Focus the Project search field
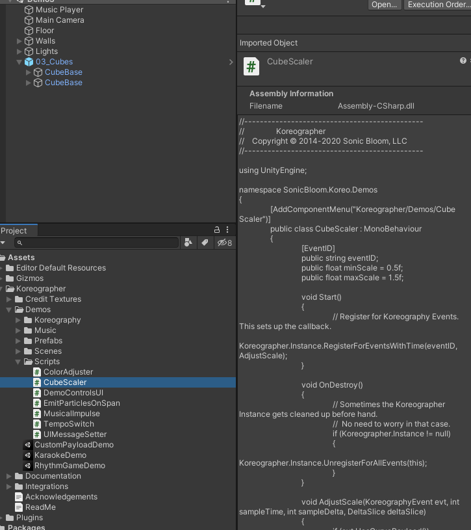The width and height of the screenshot is (471, 530). pyautogui.click(x=97, y=243)
